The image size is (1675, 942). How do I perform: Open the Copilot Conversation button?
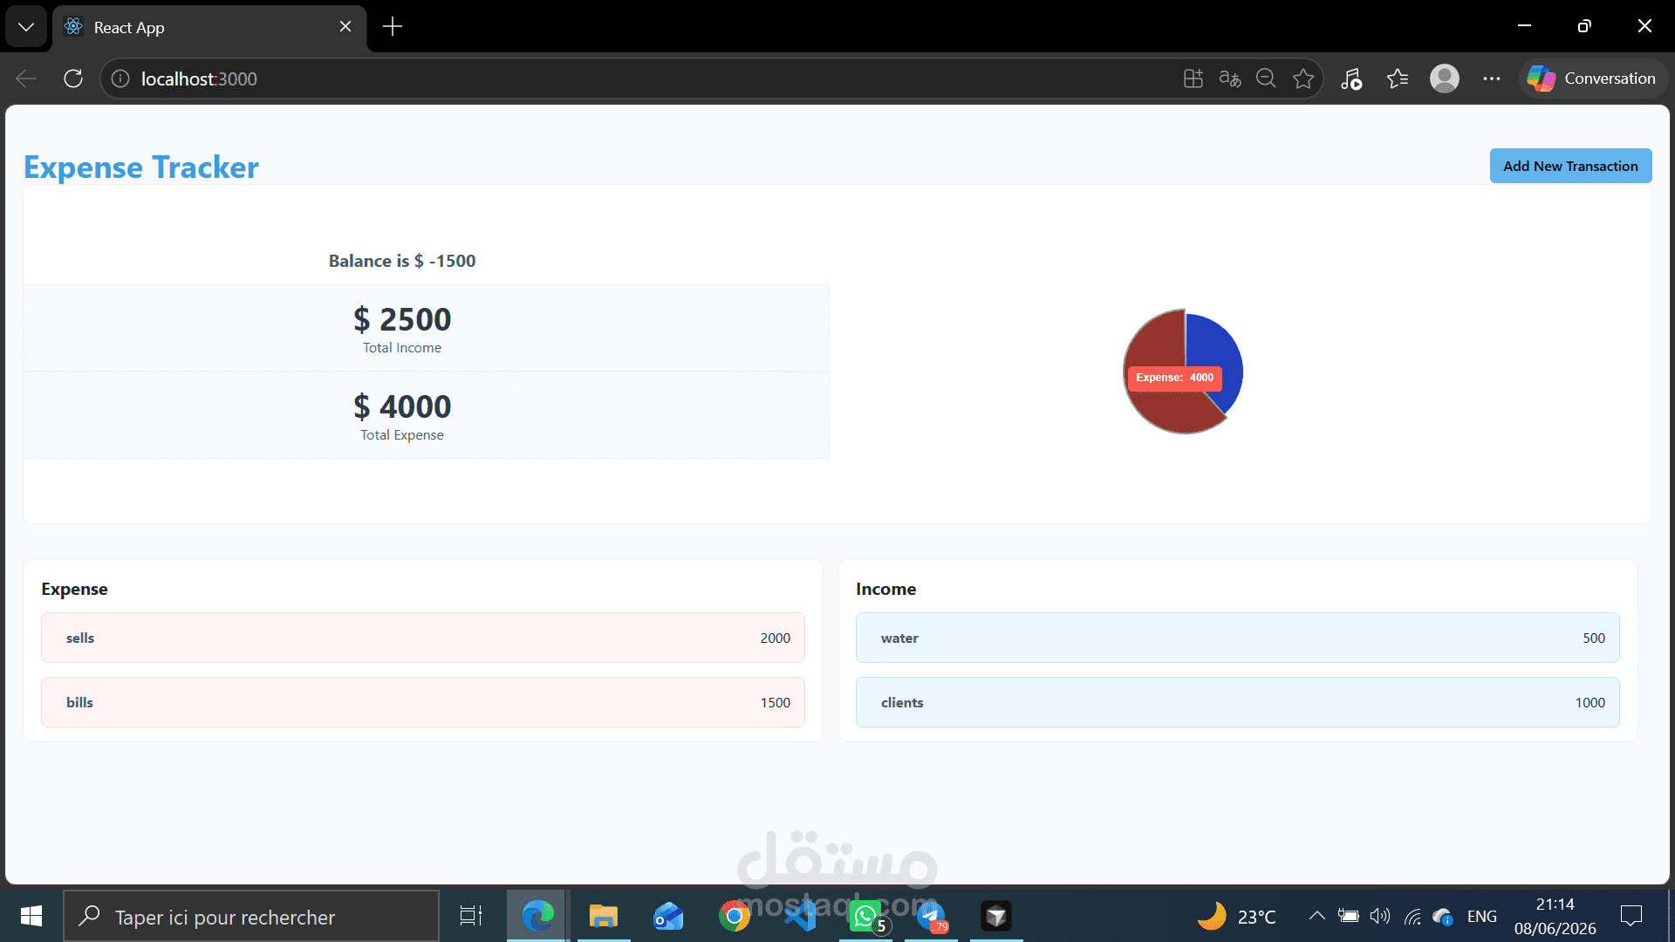point(1592,78)
